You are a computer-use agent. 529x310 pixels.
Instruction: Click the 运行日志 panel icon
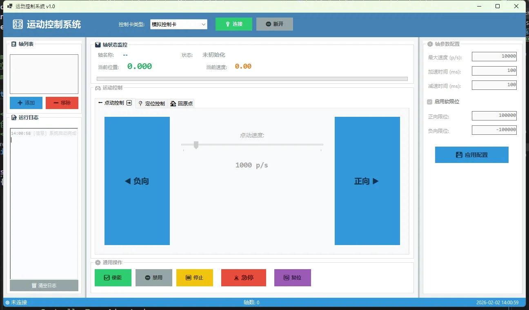pos(14,118)
